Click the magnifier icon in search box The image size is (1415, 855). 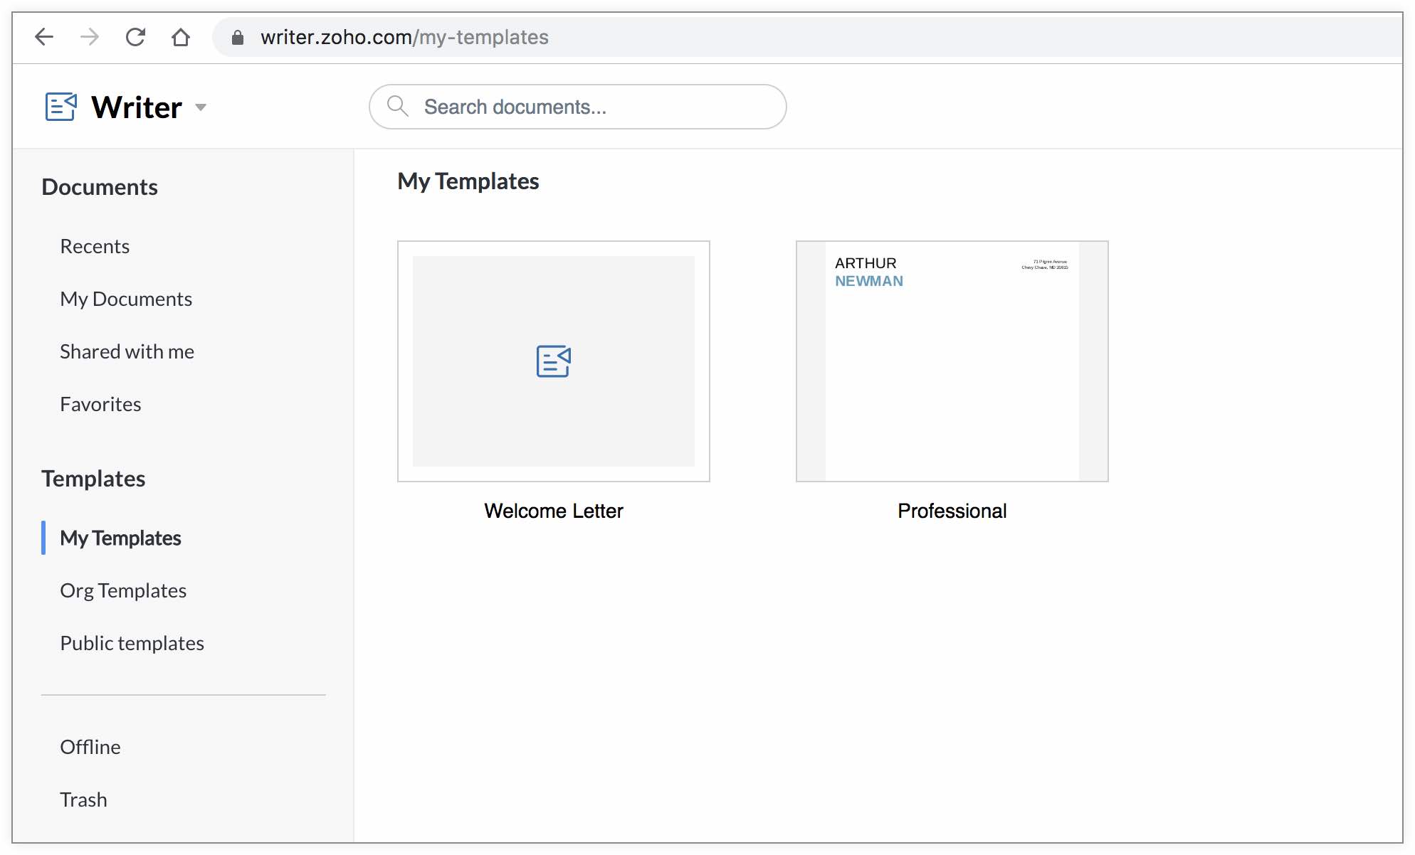pos(397,107)
